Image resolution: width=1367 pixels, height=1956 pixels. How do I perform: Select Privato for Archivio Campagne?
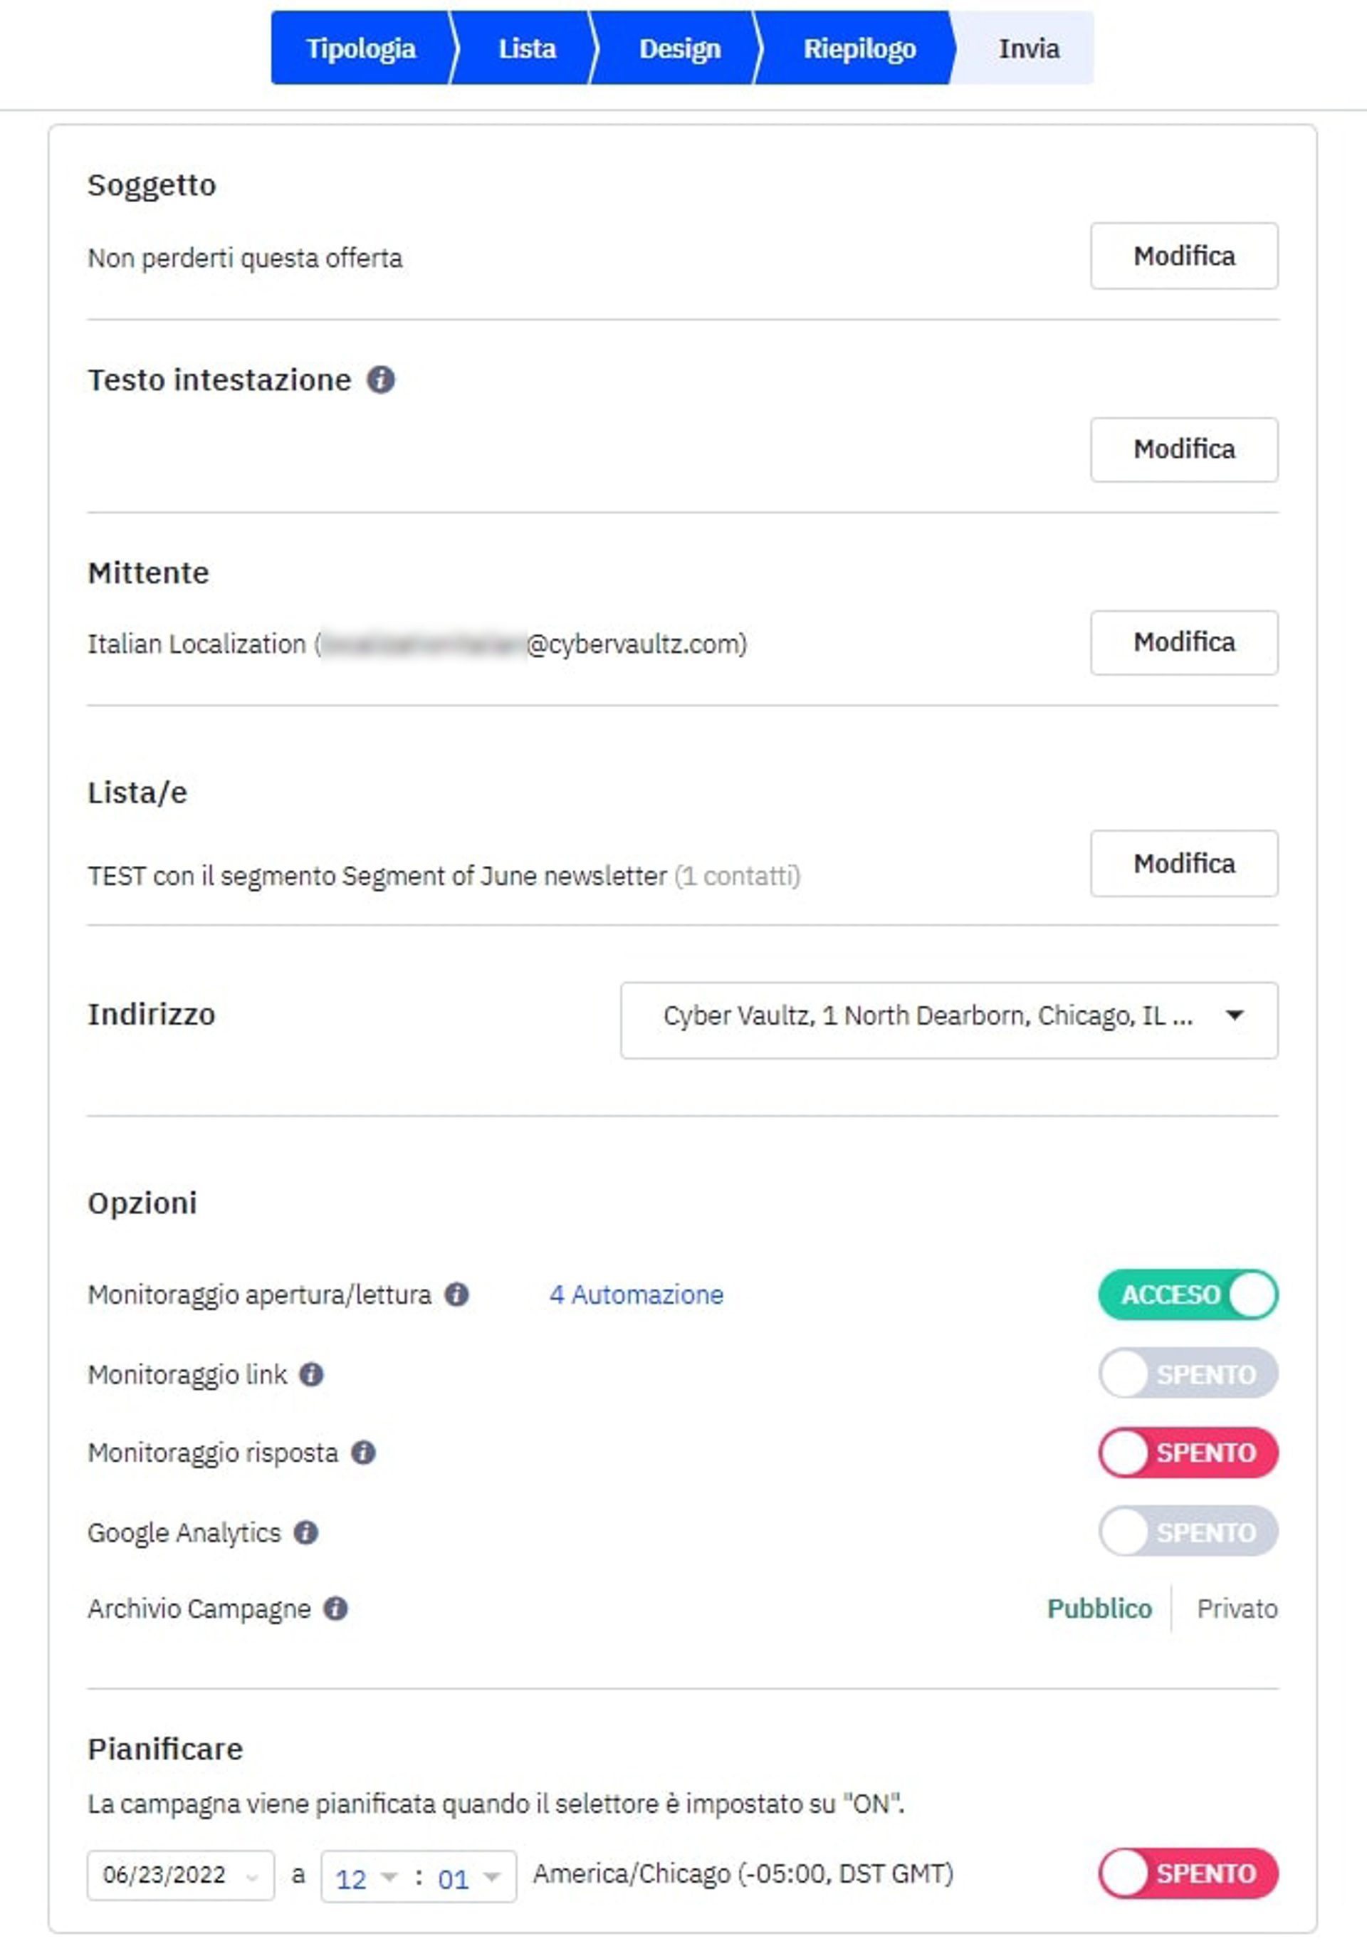coord(1237,1609)
